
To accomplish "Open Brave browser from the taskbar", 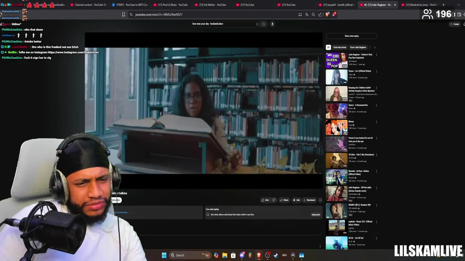I will pyautogui.click(x=259, y=255).
